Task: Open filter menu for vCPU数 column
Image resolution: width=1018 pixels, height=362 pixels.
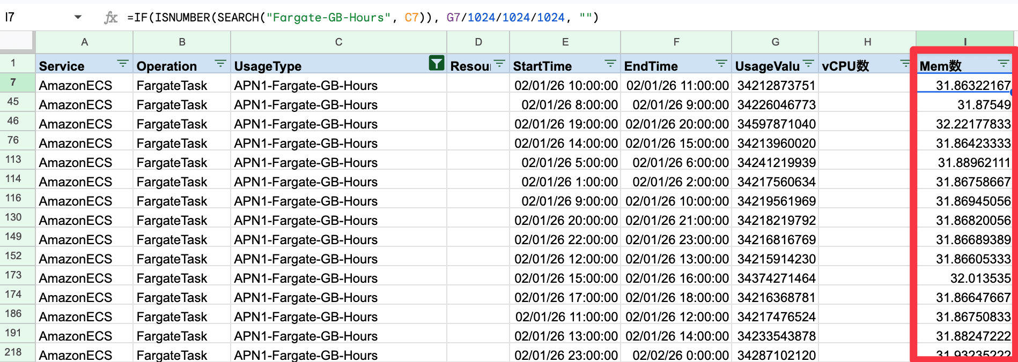Action: [x=905, y=64]
